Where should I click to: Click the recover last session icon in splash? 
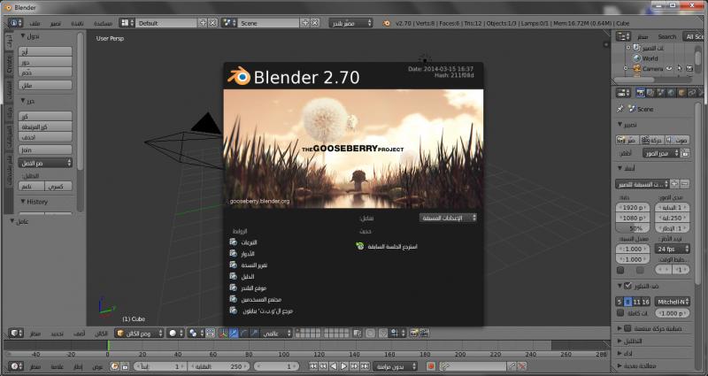click(360, 246)
